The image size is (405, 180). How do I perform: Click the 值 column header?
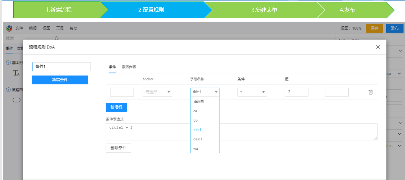287,79
